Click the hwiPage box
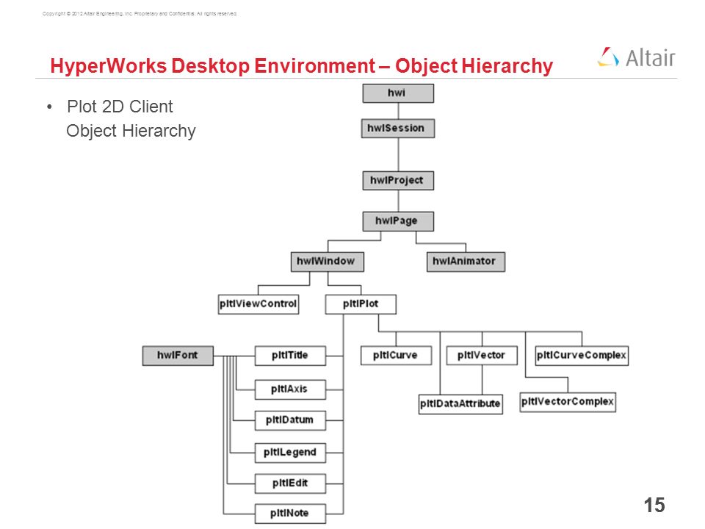 tap(398, 221)
